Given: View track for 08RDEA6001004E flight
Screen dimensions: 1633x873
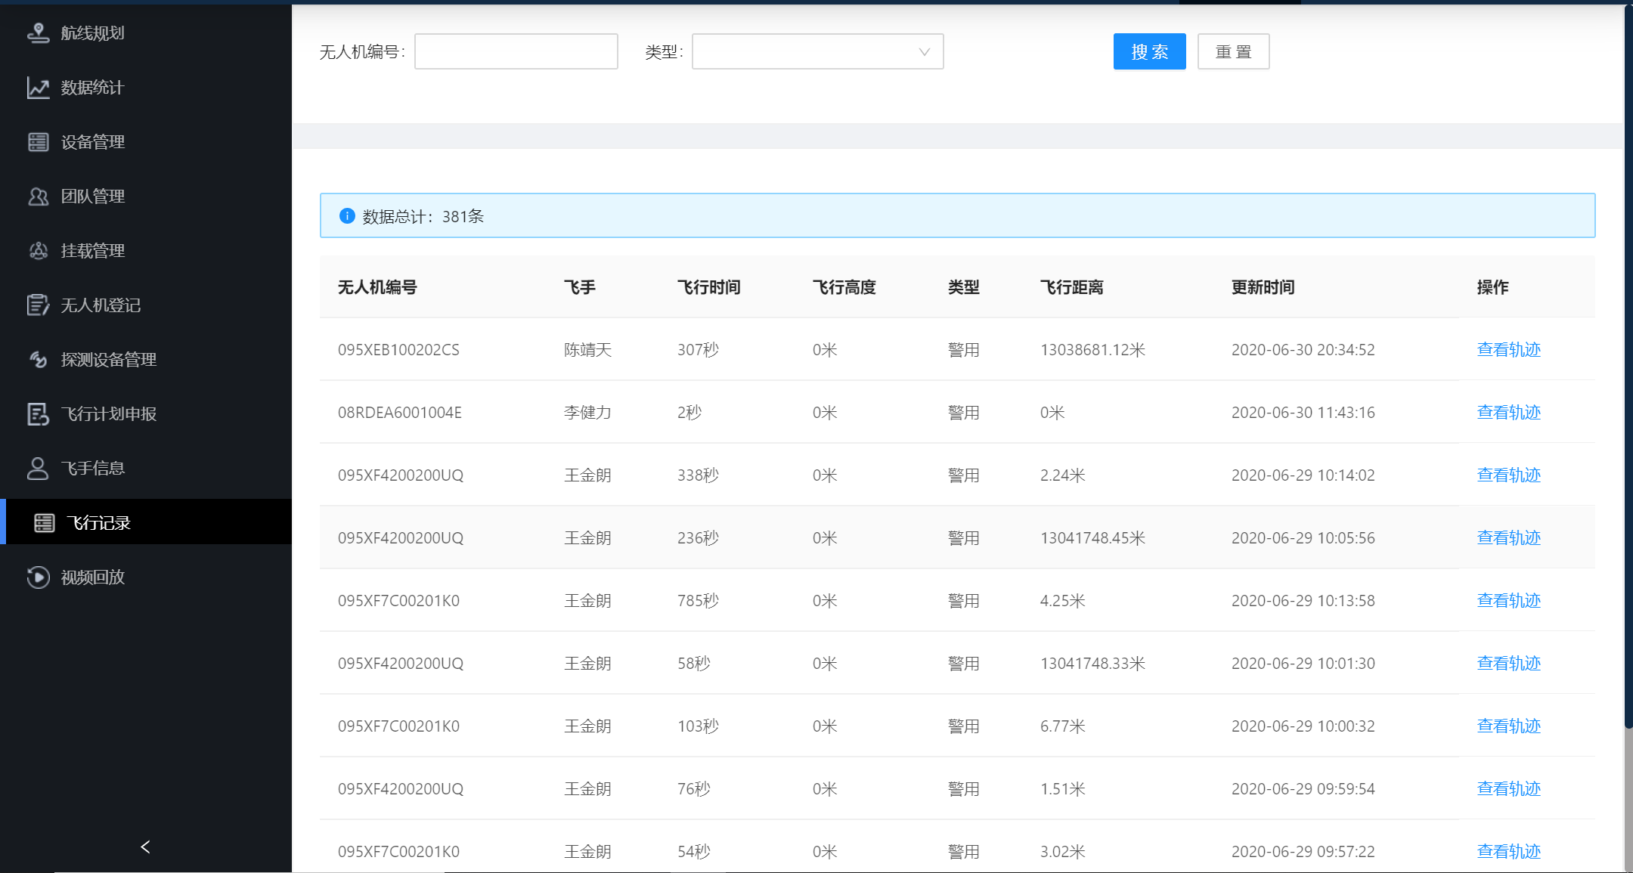Looking at the screenshot, I should [1508, 413].
